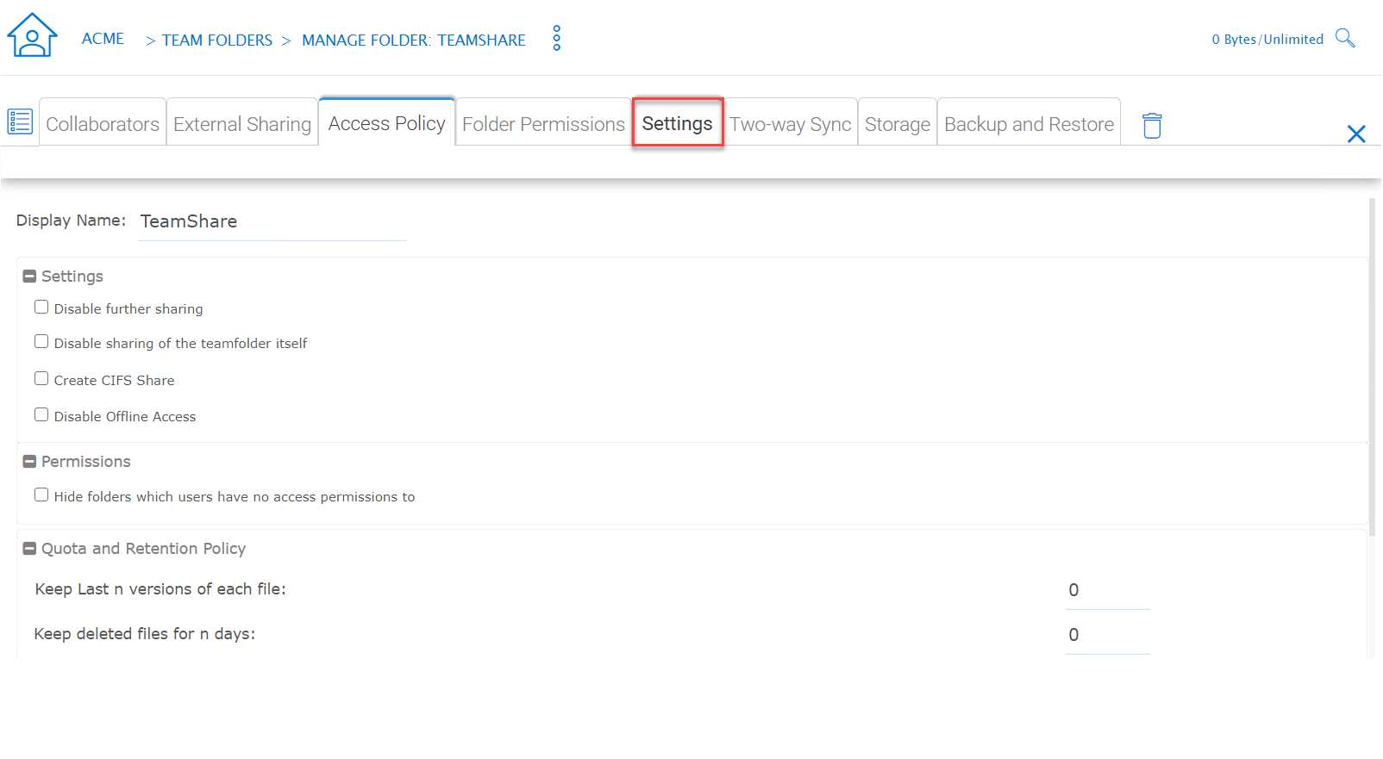Go to Folder Permissions tab
This screenshot has height=759, width=1383.
[543, 124]
